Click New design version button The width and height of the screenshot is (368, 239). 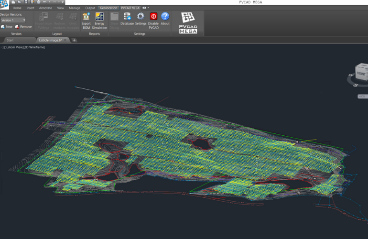pyautogui.click(x=7, y=27)
